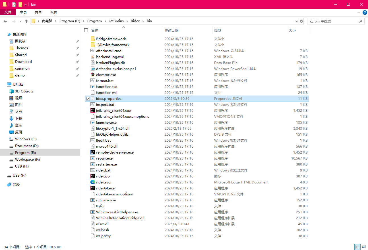Switch to large icons view mode
The height and width of the screenshot is (250, 368).
[x=363, y=247]
